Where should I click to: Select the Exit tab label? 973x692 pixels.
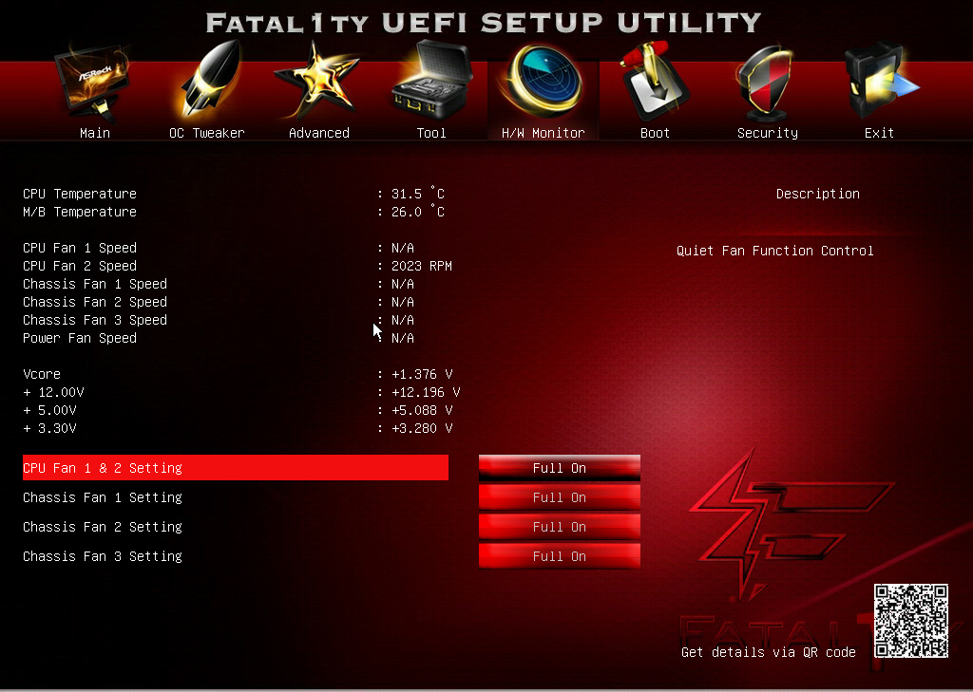click(879, 133)
